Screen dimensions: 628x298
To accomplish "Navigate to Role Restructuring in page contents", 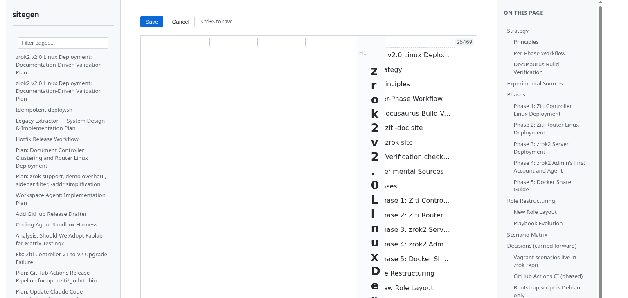I will tap(531, 201).
